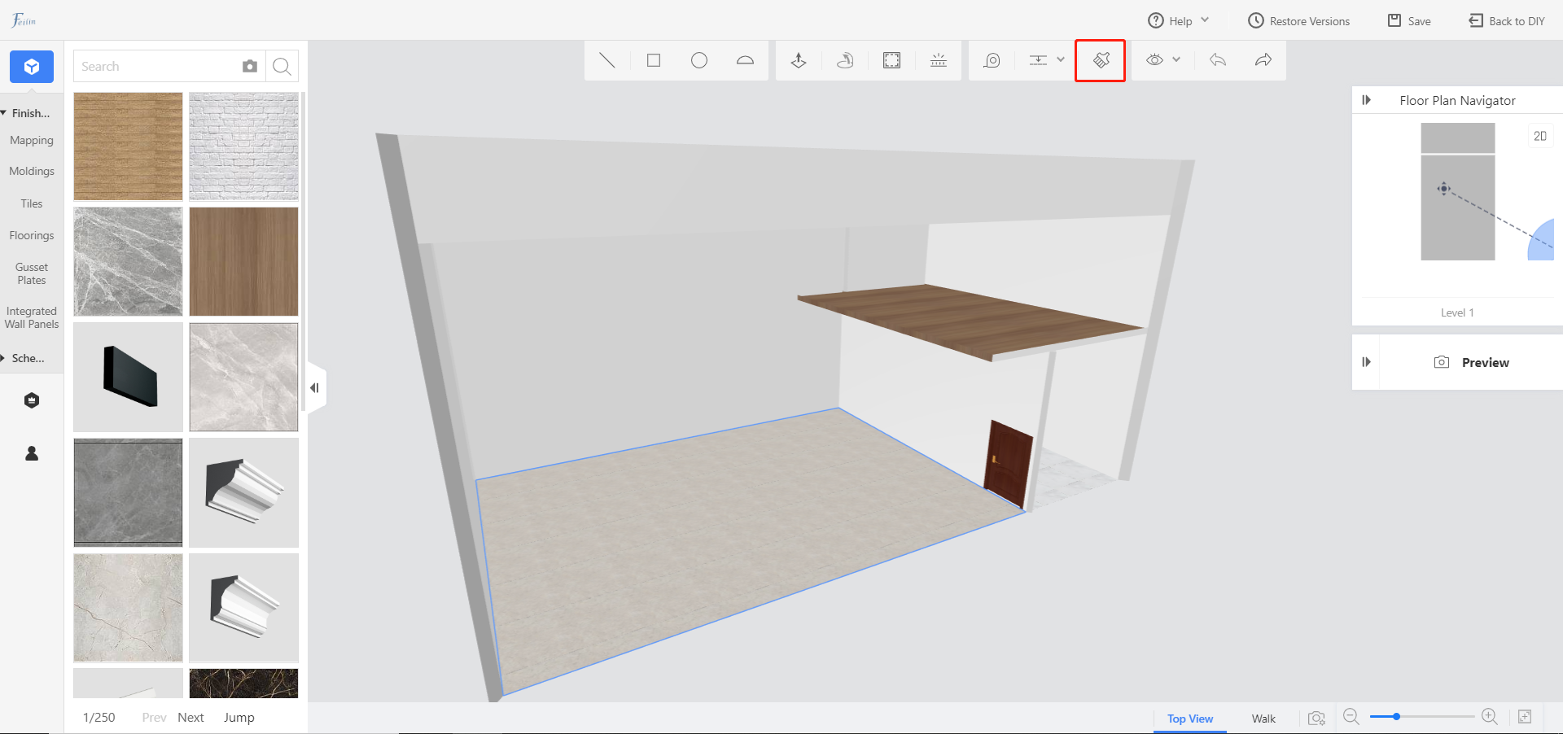Open the Mapping category
1563x734 pixels.
(x=32, y=141)
